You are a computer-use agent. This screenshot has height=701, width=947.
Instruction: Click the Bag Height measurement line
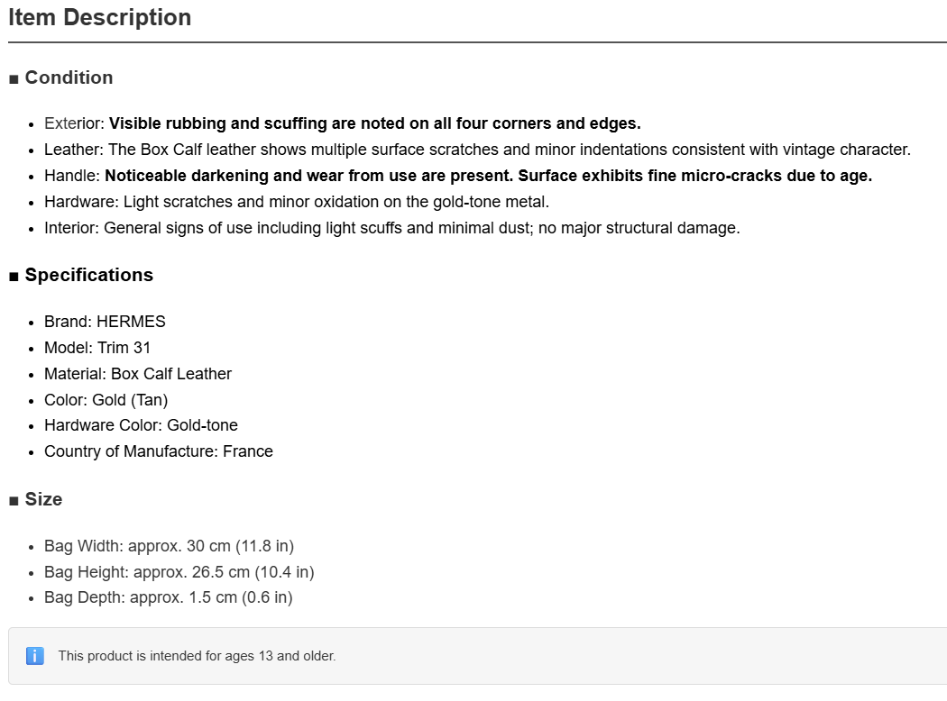coord(179,572)
